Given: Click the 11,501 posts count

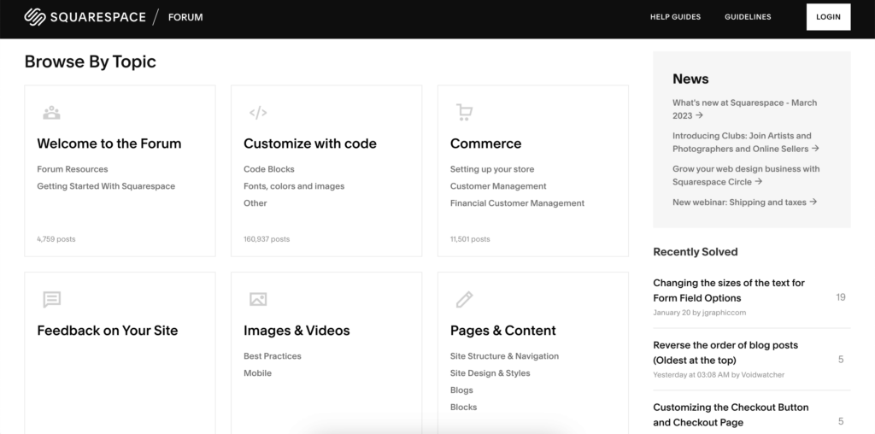Looking at the screenshot, I should pos(470,238).
